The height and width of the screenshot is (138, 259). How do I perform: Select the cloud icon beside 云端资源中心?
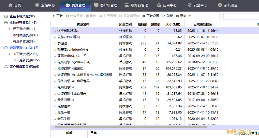pyautogui.click(x=6, y=48)
